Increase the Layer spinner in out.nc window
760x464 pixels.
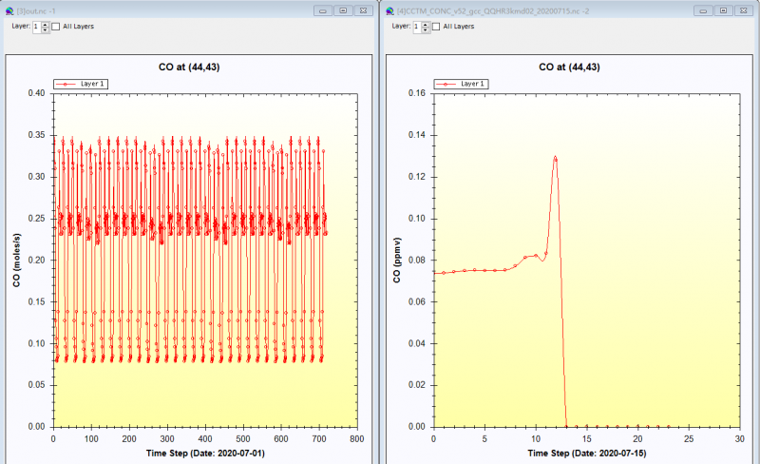coord(46,24)
